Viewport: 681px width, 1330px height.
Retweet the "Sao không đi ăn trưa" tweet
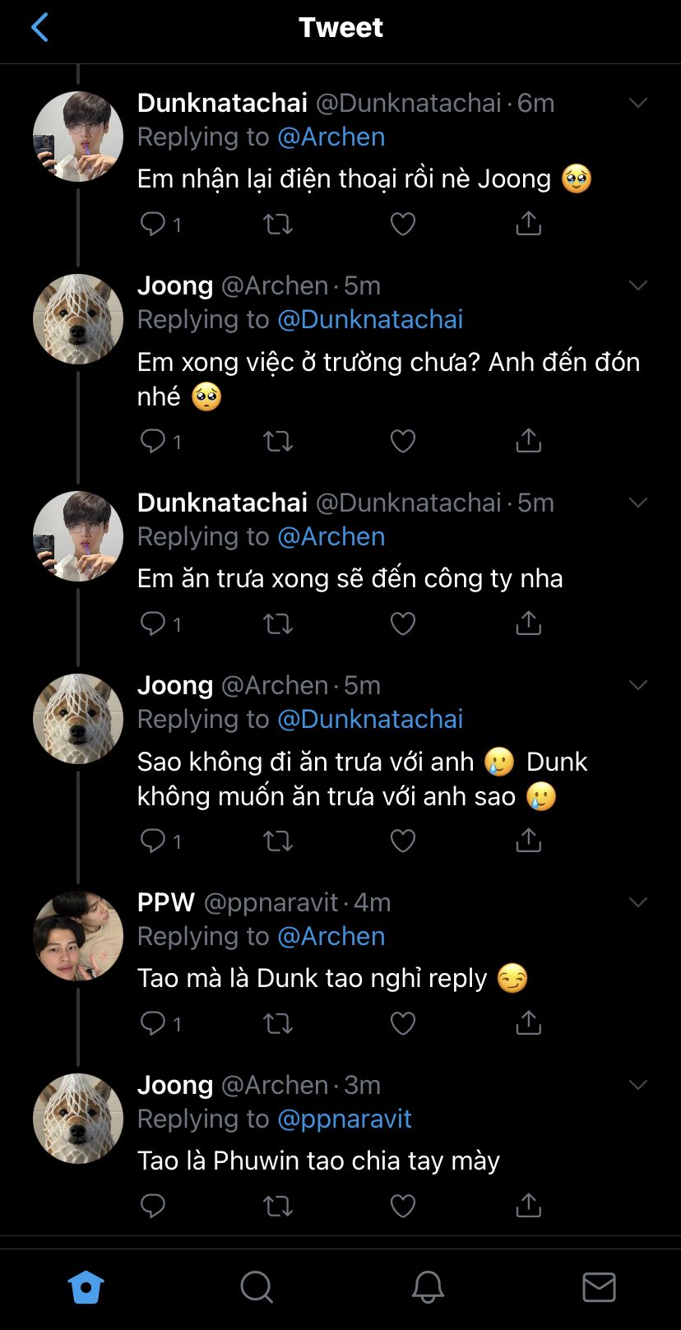[x=278, y=841]
